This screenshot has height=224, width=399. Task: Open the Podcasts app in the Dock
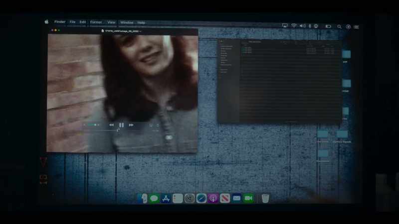[x=213, y=198]
